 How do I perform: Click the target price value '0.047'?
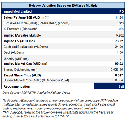pos(119,75)
